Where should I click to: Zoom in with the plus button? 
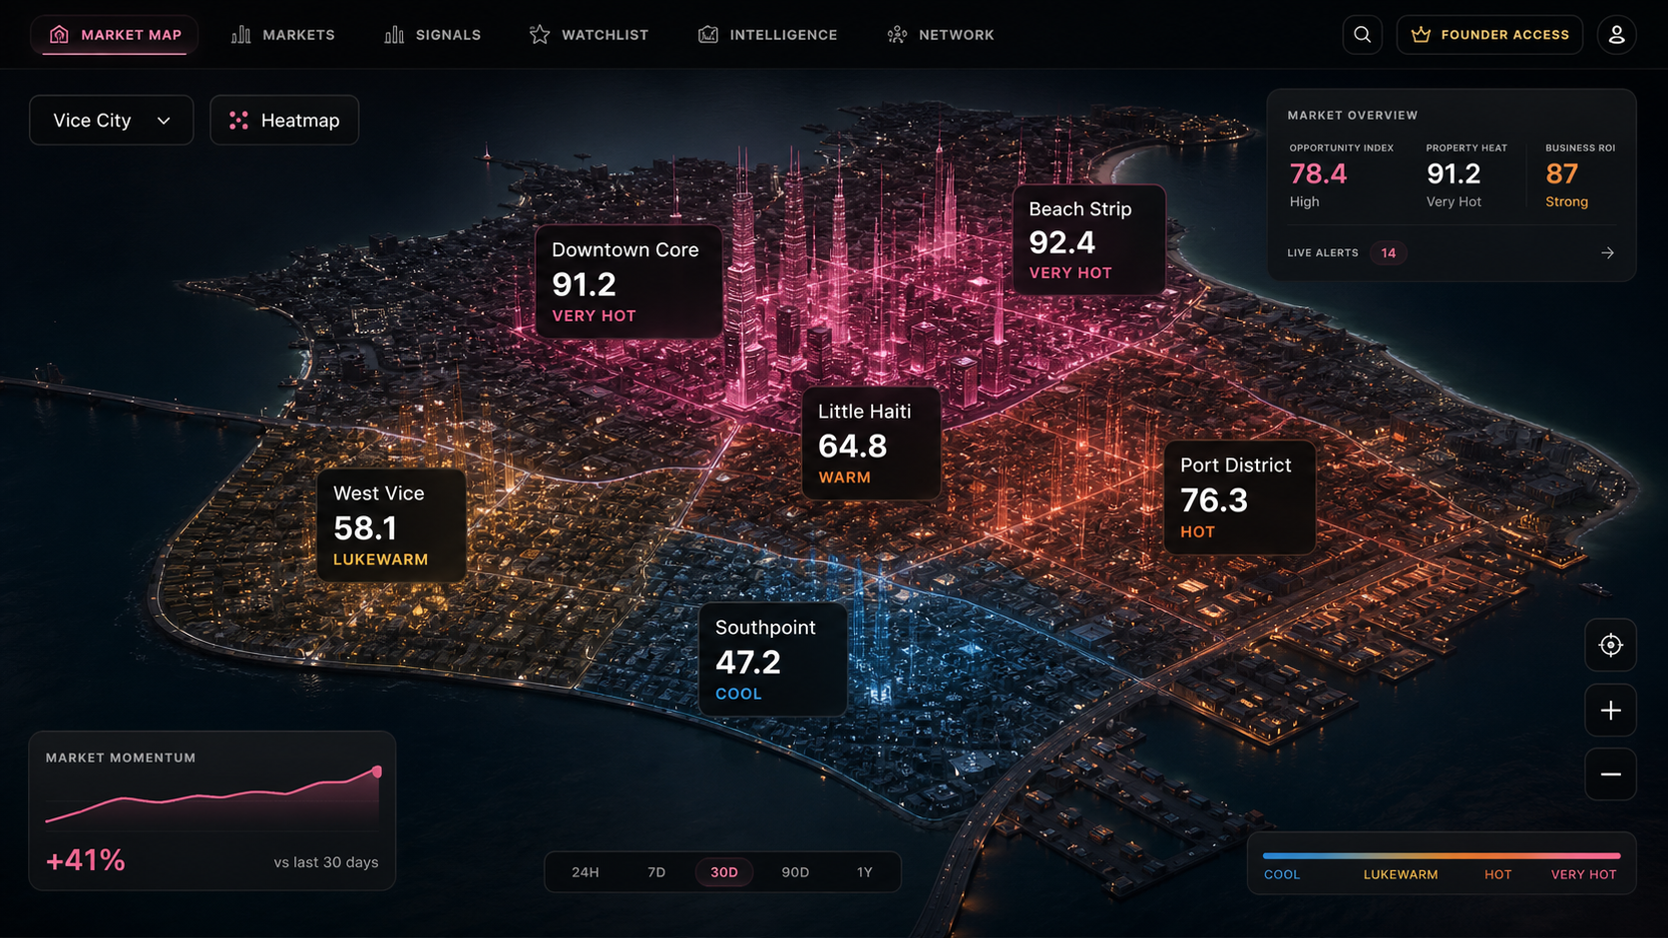click(x=1610, y=711)
